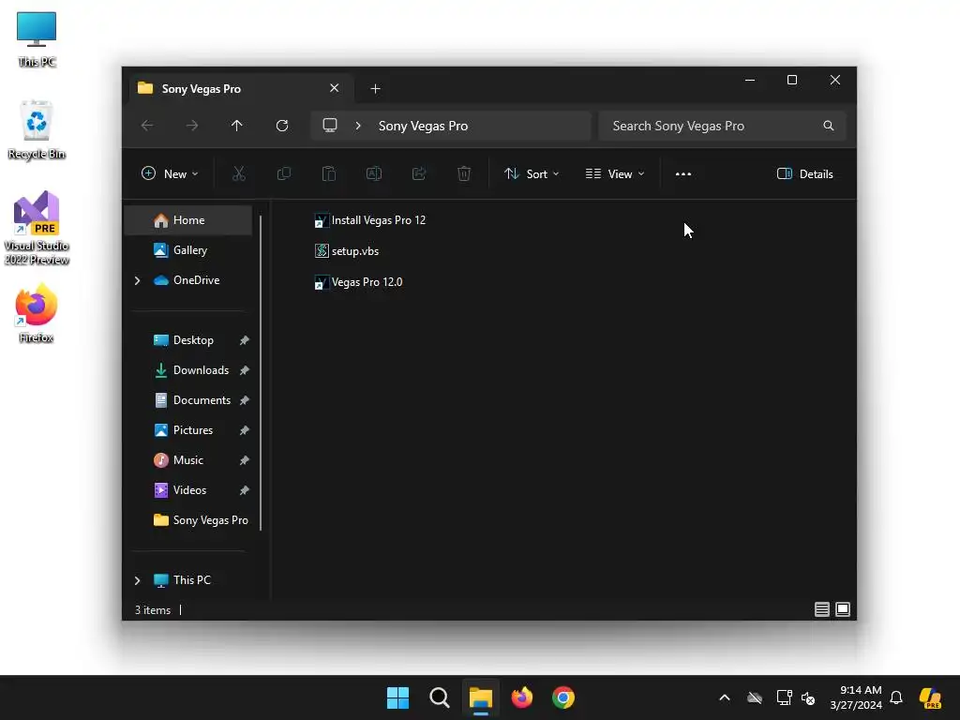Viewport: 960px width, 720px height.
Task: Open taskbar Search
Action: point(440,697)
